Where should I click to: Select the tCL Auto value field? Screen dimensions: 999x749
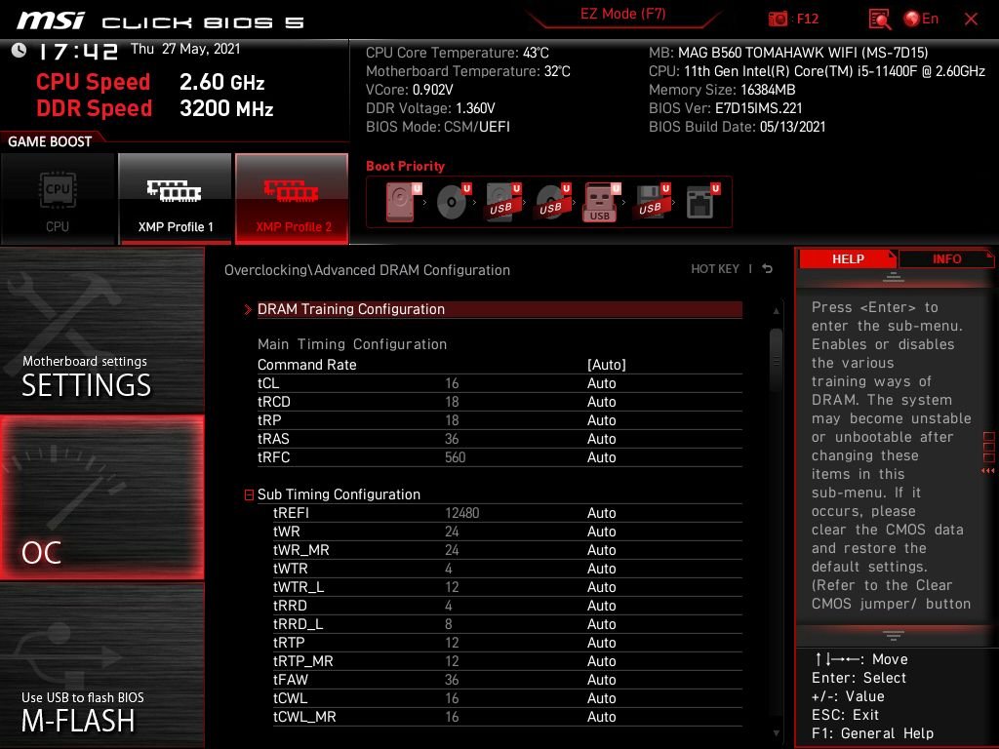(x=601, y=382)
